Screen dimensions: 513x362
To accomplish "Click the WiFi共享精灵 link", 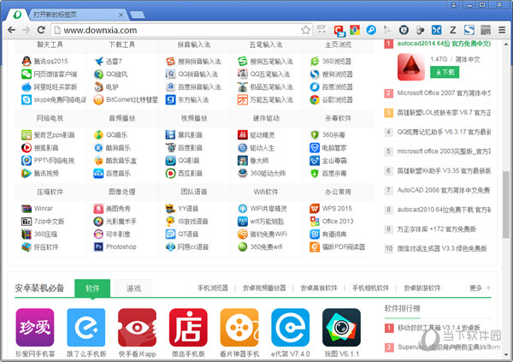I will tap(268, 208).
